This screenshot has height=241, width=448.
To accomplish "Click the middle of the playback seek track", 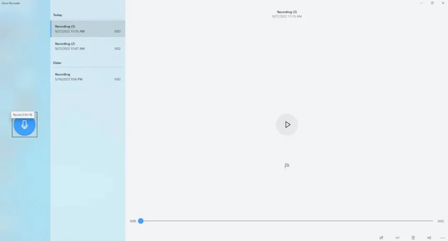I will click(x=287, y=221).
